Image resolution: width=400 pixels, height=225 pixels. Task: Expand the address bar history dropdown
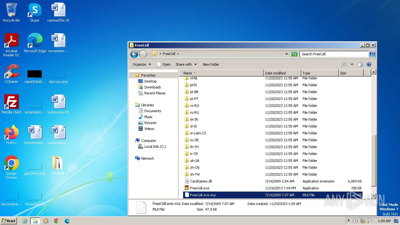(x=287, y=54)
